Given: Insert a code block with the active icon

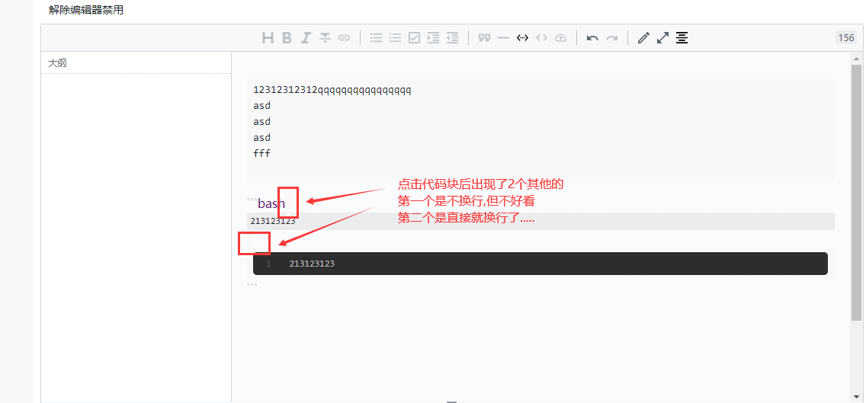Looking at the screenshot, I should (522, 37).
